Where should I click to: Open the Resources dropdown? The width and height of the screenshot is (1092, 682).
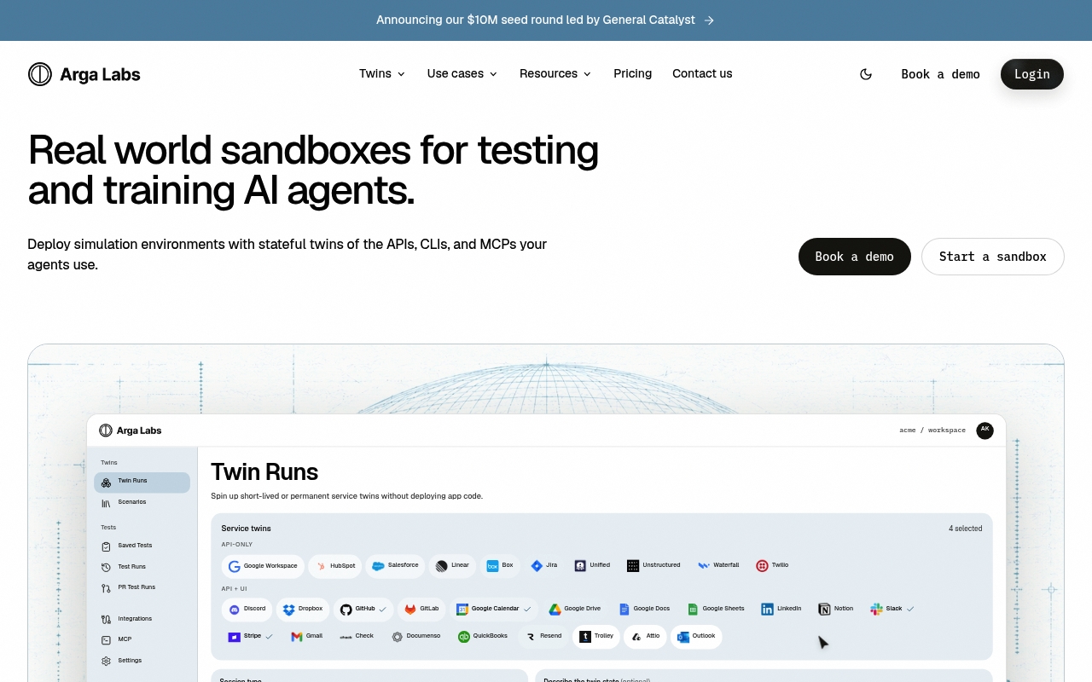coord(555,73)
